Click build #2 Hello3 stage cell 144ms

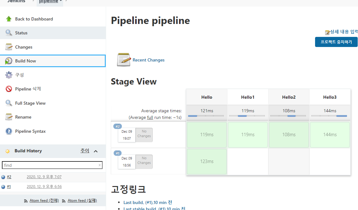click(x=330, y=135)
